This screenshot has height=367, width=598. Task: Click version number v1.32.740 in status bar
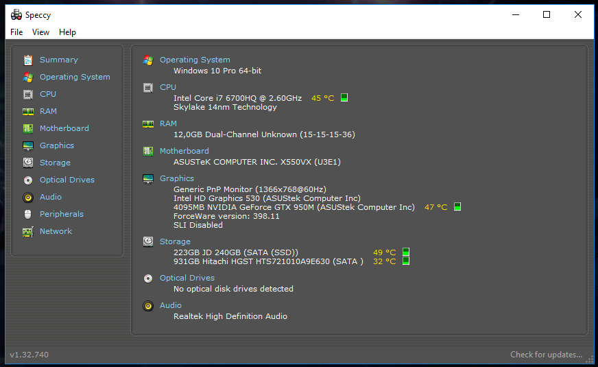29,355
